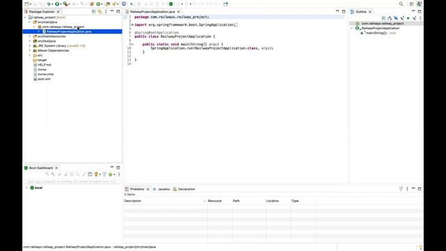Close the RailwayProjectApplication.java editor tab
446x251 pixels.
point(178,12)
